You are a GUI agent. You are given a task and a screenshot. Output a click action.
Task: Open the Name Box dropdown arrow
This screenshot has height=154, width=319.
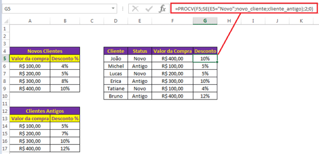[x=113, y=9]
